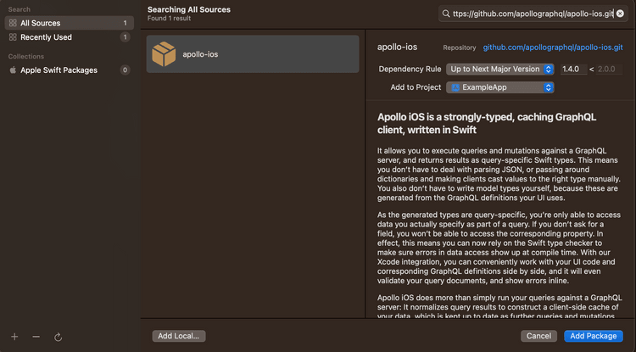The image size is (636, 352).
Task: Select All Sources in the sidebar
Action: tap(69, 23)
